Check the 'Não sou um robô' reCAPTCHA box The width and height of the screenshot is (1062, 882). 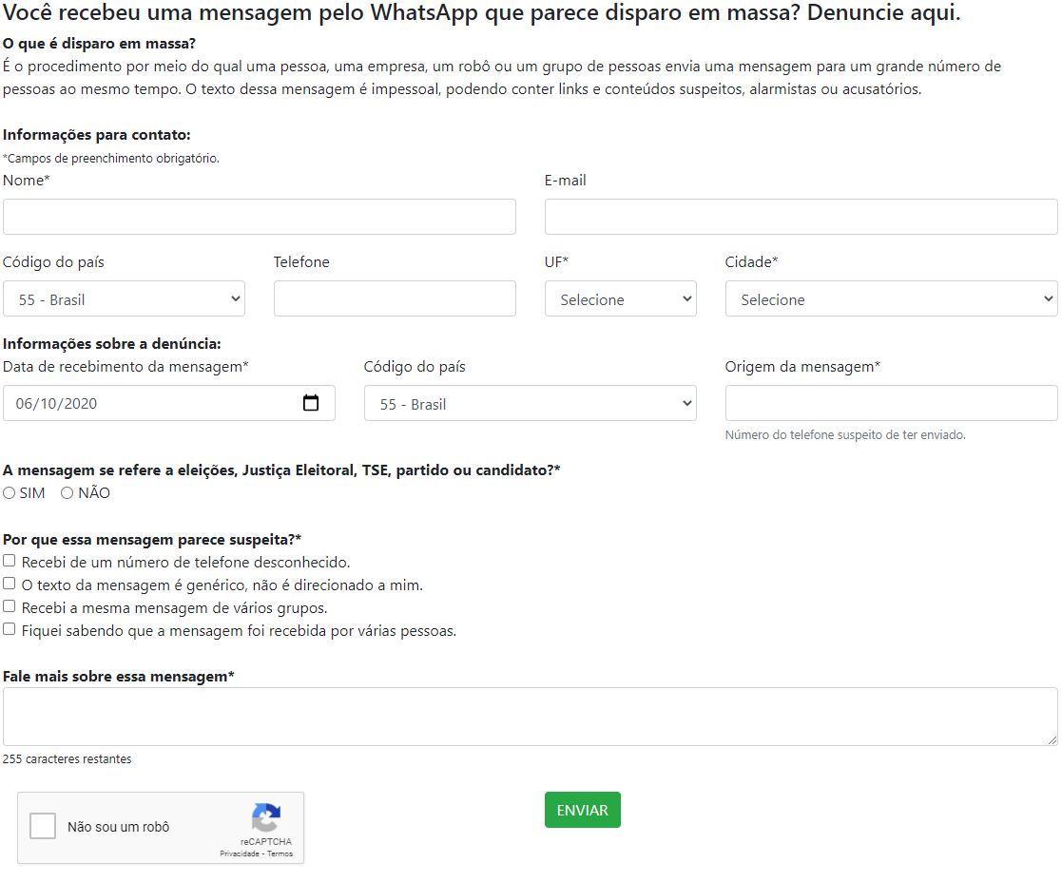pos(43,826)
